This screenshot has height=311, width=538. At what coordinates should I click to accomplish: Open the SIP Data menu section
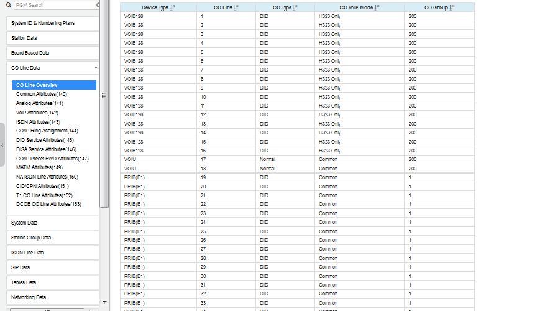coord(53,267)
